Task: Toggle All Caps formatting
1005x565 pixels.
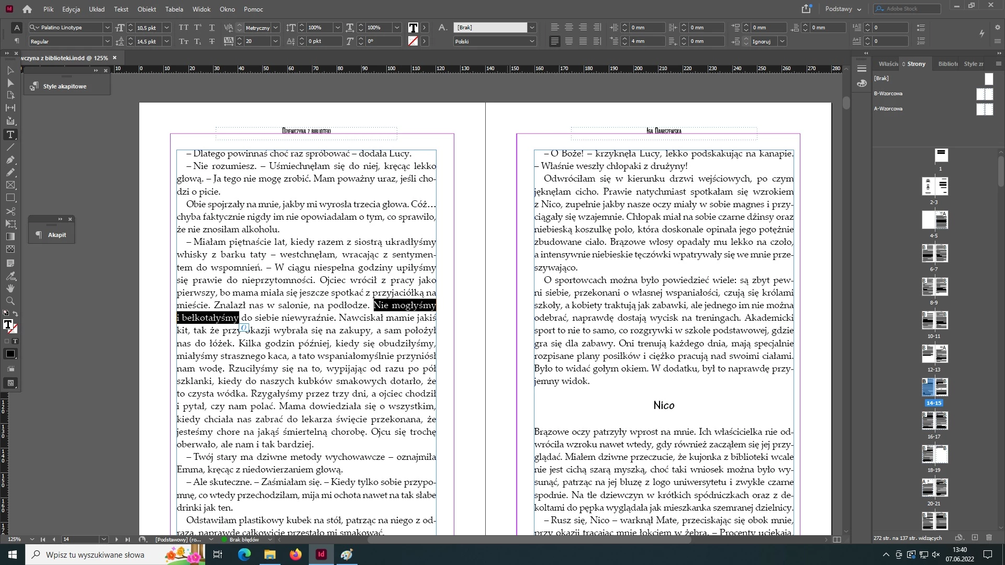Action: tap(184, 27)
